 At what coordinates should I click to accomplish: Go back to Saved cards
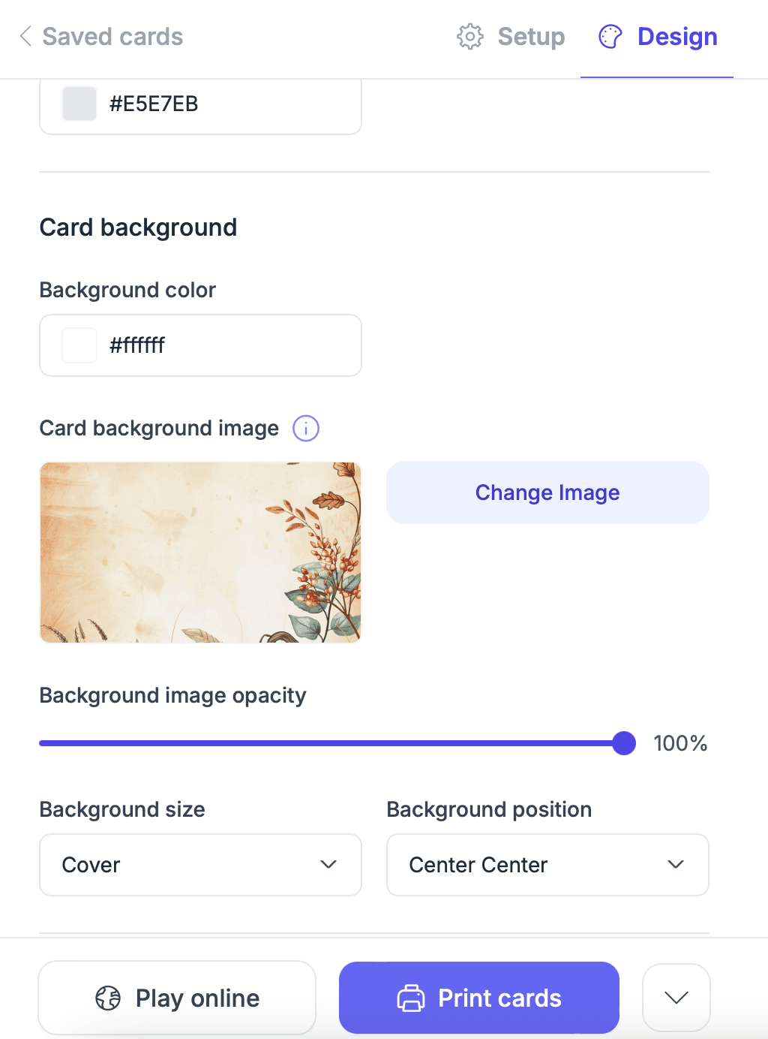coord(112,36)
